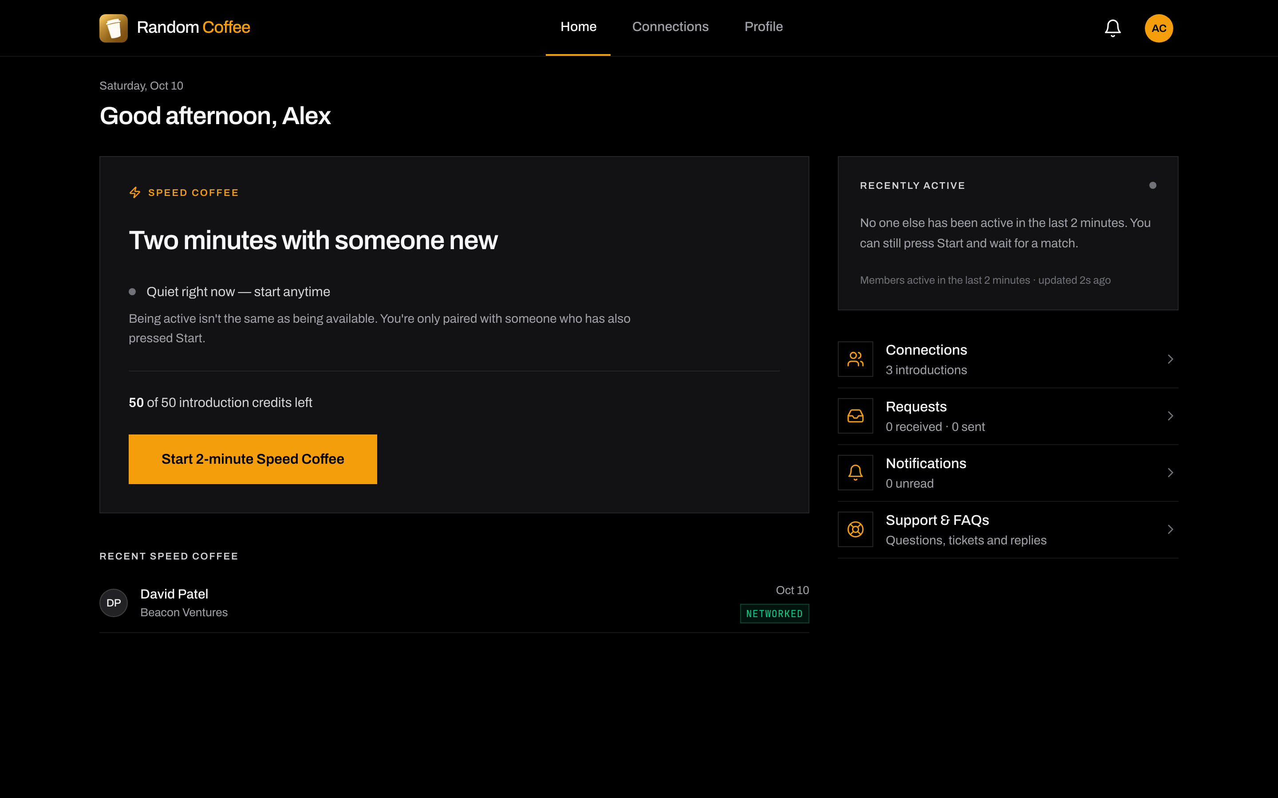The width and height of the screenshot is (1278, 798).
Task: Click the Requests inbox icon tile
Action: (855, 416)
